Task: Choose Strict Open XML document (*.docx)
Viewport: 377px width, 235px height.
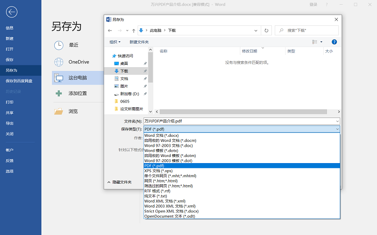Action: point(242,211)
